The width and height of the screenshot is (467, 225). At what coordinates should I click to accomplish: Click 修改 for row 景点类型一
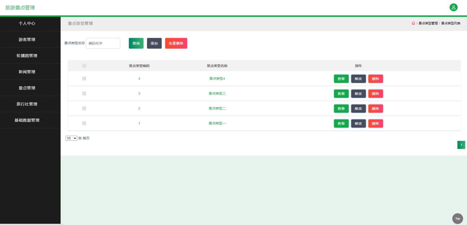(x=359, y=124)
